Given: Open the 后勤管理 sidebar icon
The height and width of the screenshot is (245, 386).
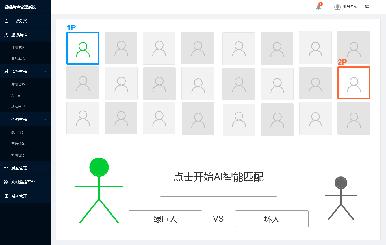Looking at the screenshot, I should click(6, 168).
